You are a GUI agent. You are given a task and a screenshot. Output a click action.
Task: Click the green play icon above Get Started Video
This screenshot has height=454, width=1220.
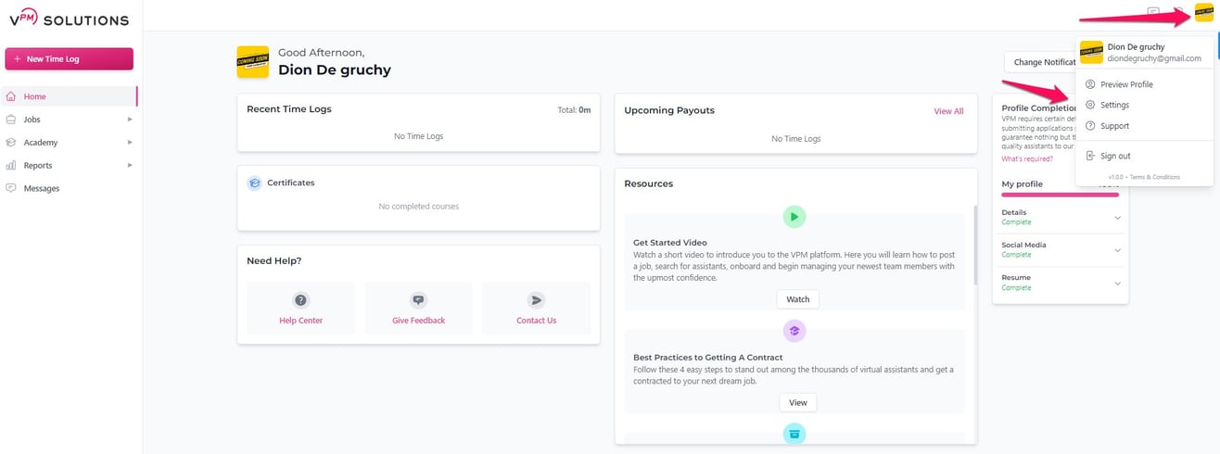coord(794,217)
